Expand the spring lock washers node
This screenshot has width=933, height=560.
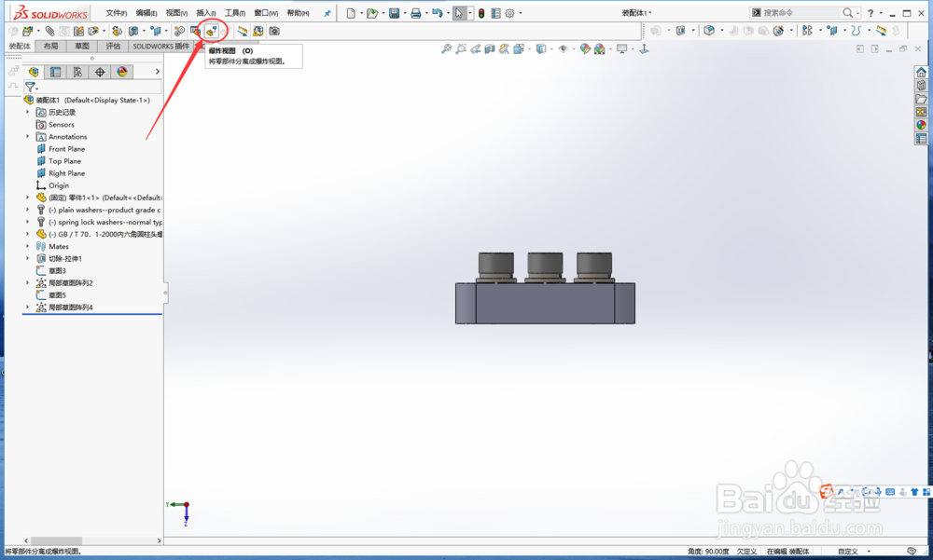27,222
